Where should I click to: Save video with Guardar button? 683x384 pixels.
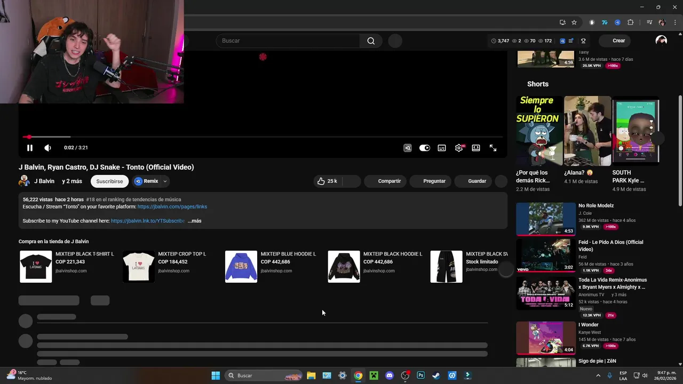[472, 181]
